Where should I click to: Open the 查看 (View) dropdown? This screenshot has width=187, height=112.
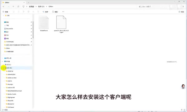55,12
